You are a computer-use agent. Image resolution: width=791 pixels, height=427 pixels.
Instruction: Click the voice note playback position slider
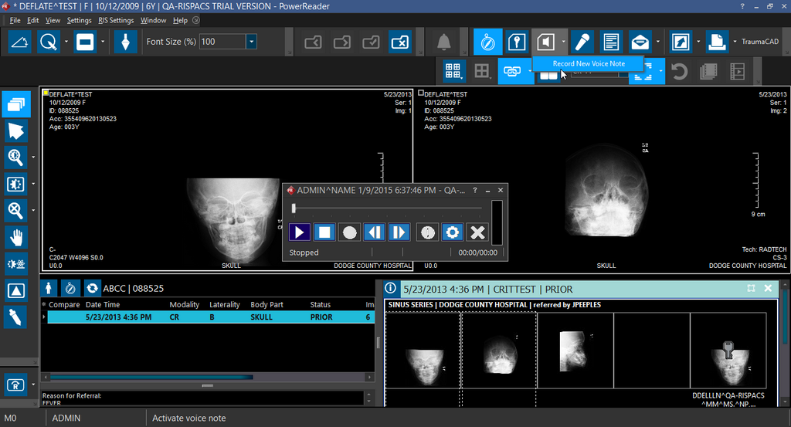[x=294, y=208]
